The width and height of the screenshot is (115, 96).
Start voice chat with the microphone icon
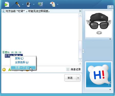coord(18,4)
